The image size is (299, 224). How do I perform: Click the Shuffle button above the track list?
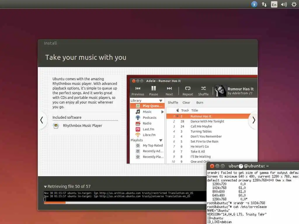[173, 103]
